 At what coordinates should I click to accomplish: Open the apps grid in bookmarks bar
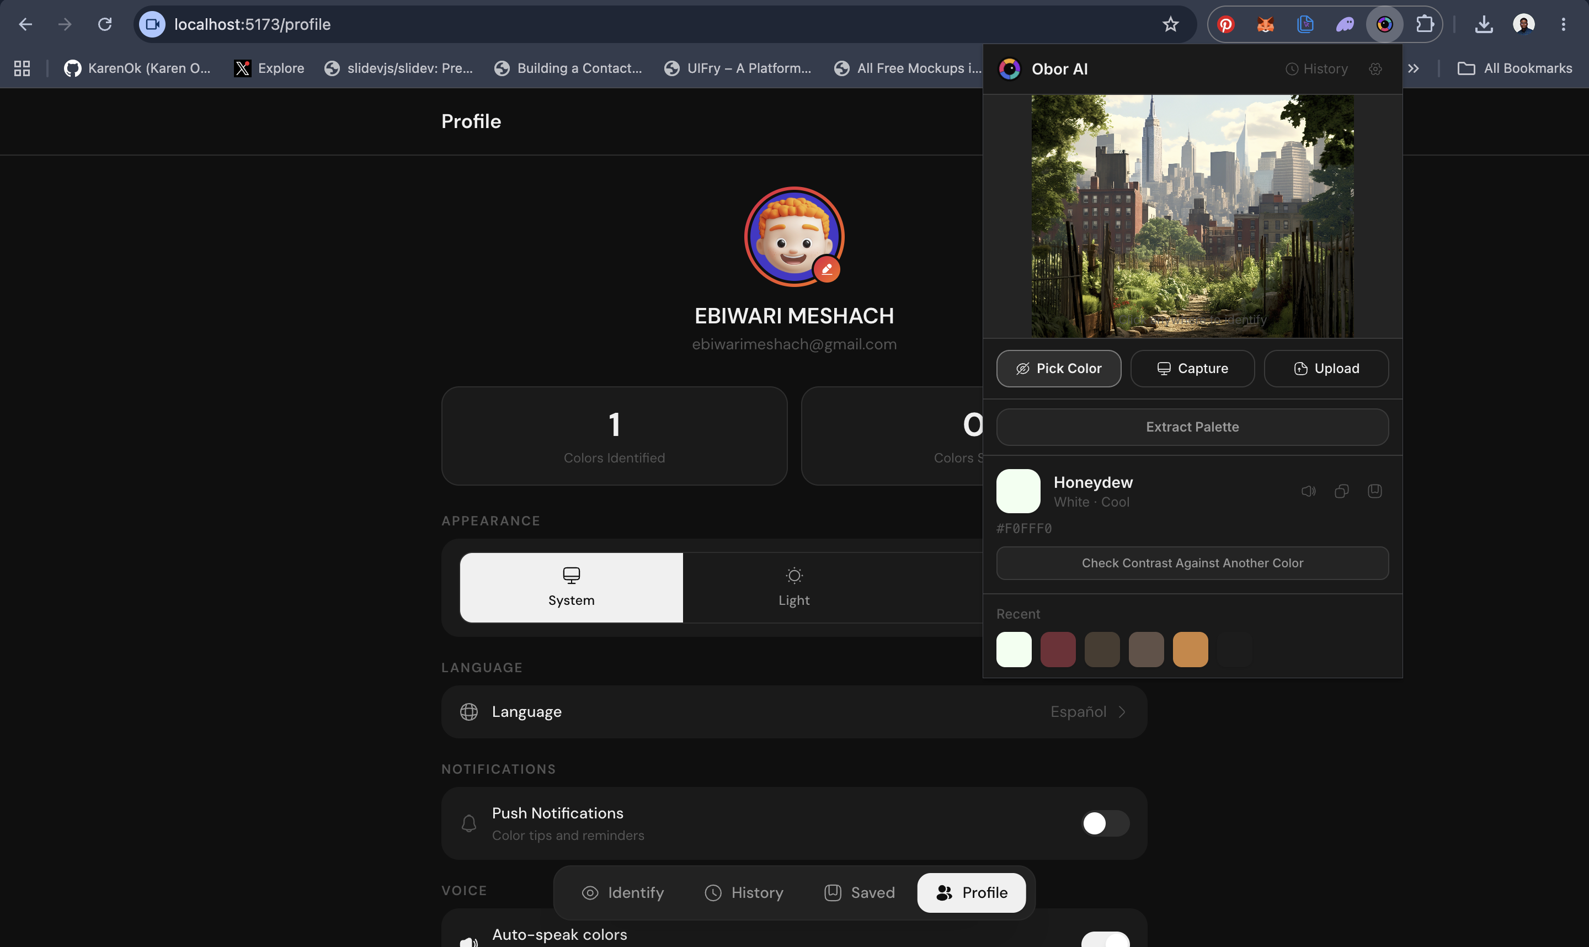[22, 68]
